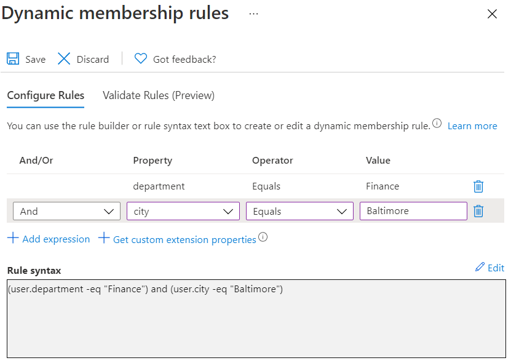Click Add expression
This screenshot has height=363, width=511.
(49, 239)
